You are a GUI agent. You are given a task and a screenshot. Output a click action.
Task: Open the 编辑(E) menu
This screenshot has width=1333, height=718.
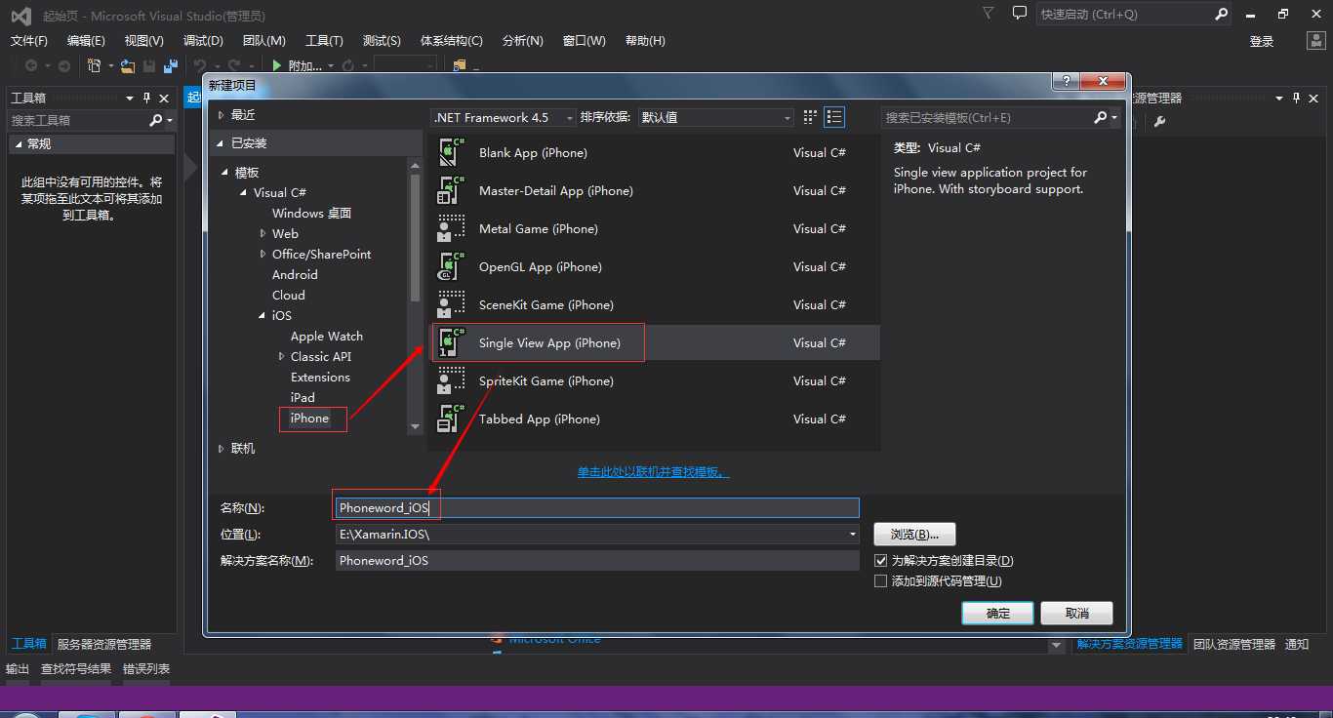pyautogui.click(x=86, y=41)
